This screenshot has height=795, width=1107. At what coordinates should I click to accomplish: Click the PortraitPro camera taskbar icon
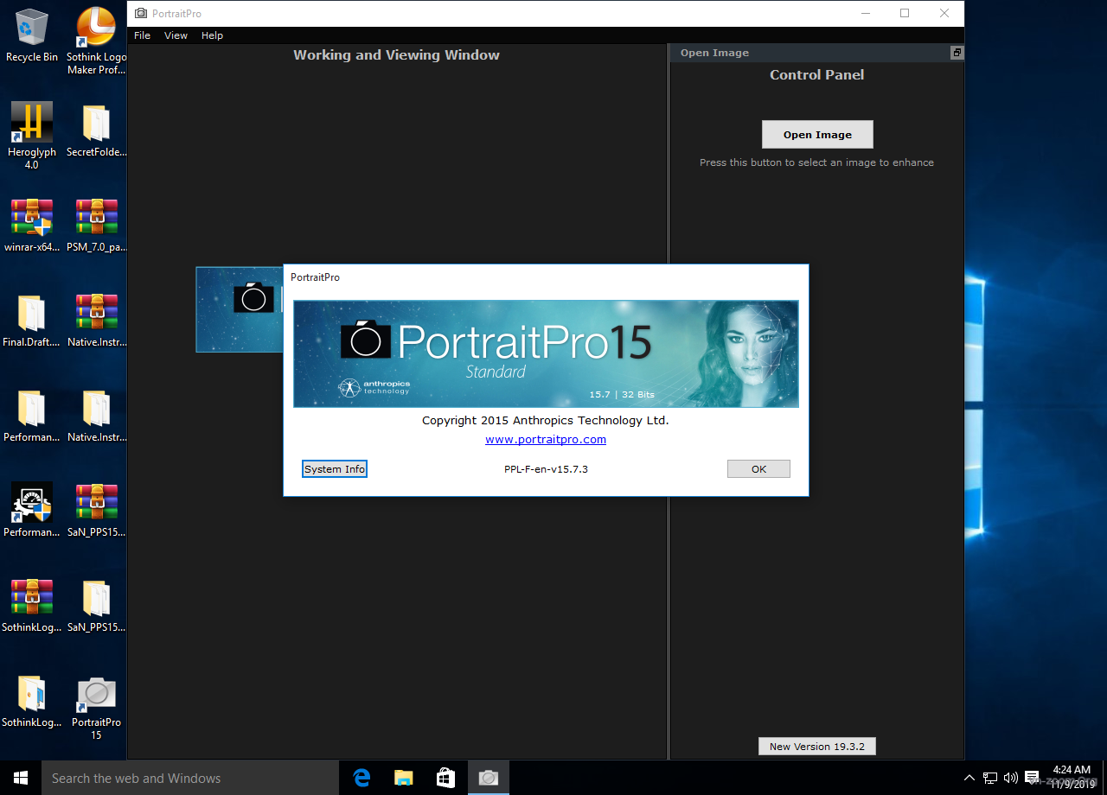tap(489, 778)
